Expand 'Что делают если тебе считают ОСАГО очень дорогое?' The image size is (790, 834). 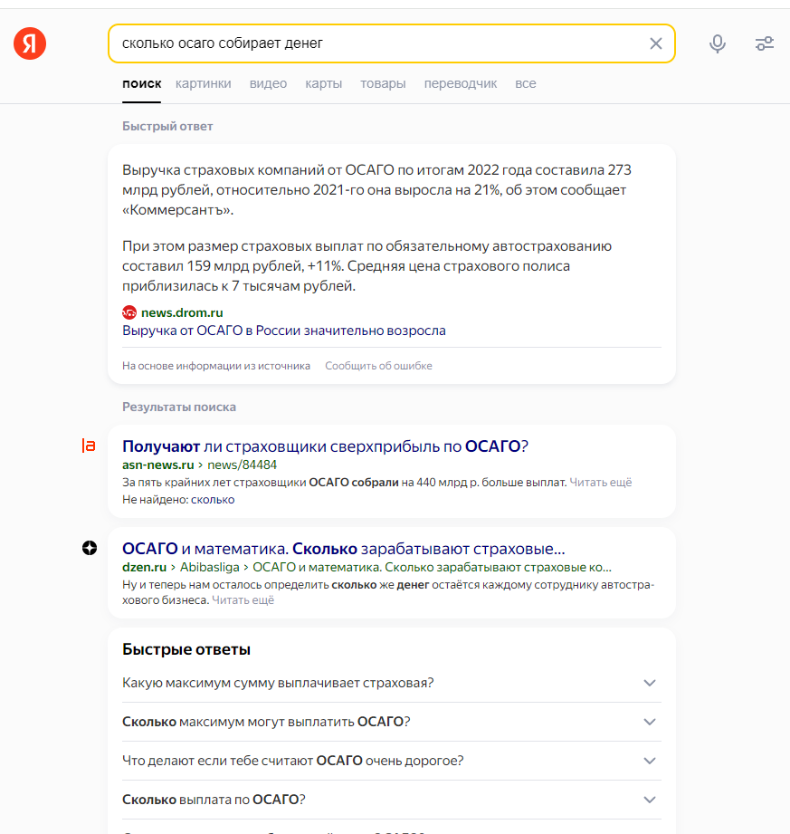[x=392, y=761]
